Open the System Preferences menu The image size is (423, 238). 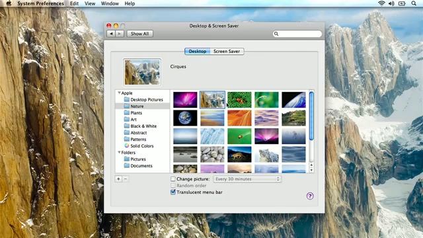(40, 3)
